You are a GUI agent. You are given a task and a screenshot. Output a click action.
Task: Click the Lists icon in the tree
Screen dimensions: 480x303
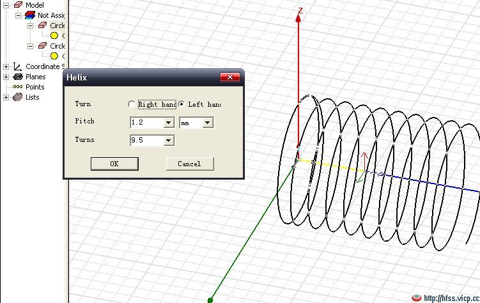click(18, 97)
